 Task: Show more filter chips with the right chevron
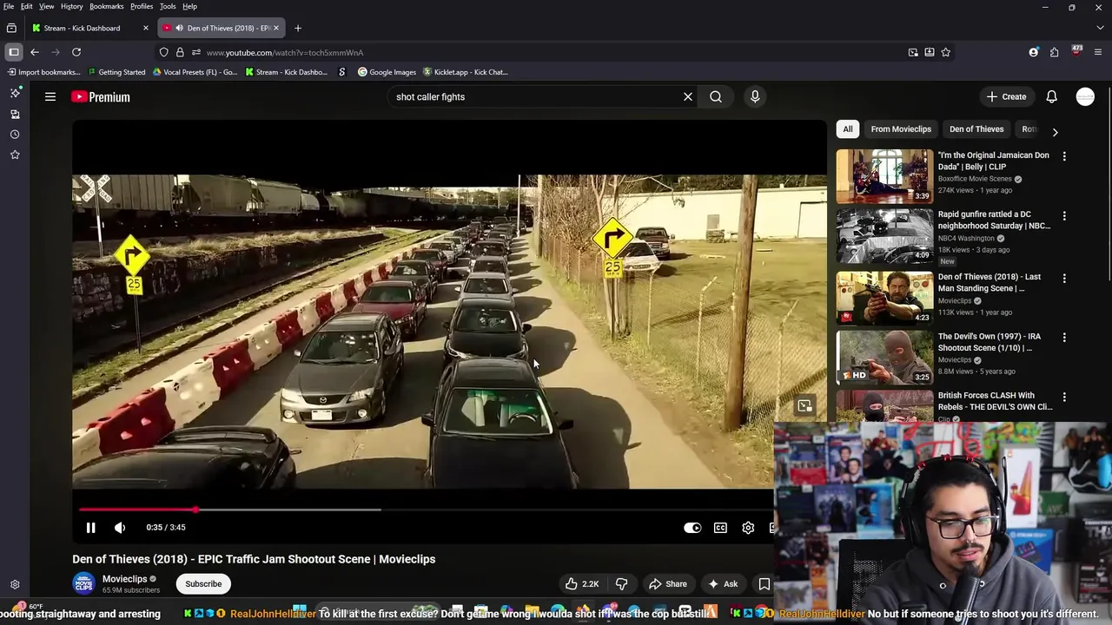coord(1055,132)
